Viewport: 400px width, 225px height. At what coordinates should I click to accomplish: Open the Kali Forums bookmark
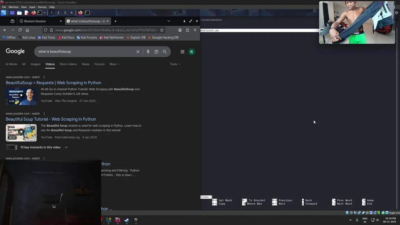tap(87, 37)
